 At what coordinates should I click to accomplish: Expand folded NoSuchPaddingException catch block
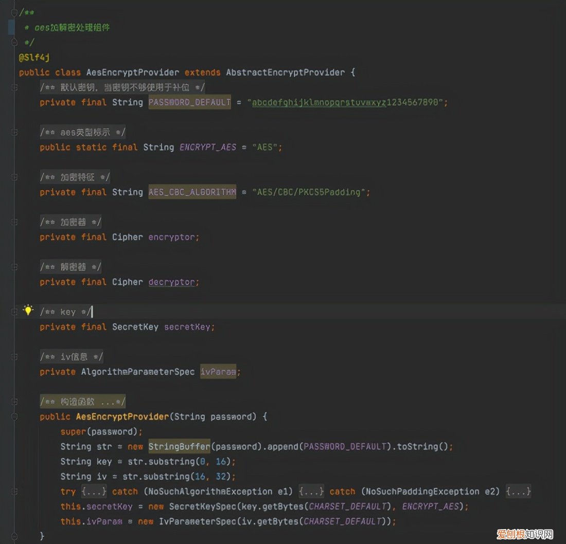pyautogui.click(x=518, y=492)
